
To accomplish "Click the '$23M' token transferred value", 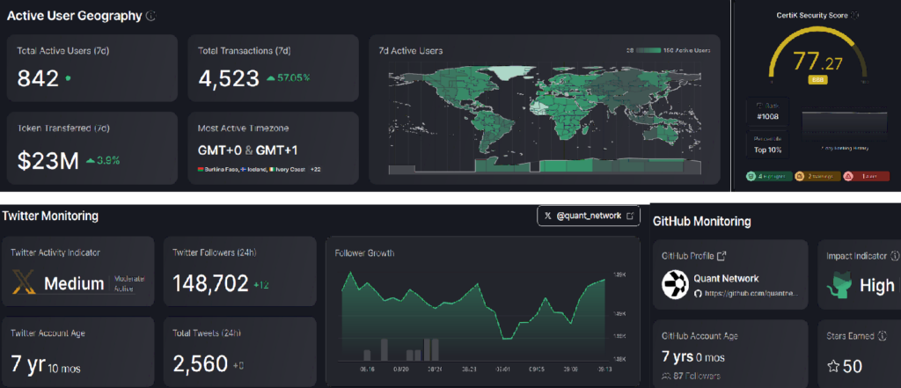I will (48, 162).
